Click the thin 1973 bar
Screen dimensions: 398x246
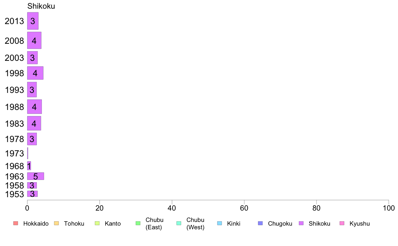tap(28, 153)
